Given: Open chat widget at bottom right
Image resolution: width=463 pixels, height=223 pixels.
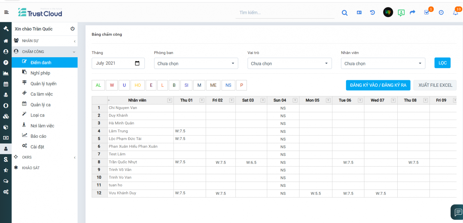Looking at the screenshot, I should point(458,212).
